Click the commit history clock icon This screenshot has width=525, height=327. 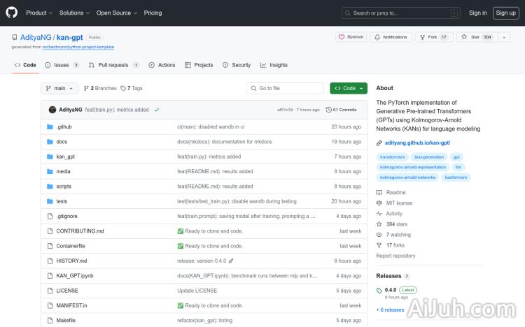[x=329, y=110]
